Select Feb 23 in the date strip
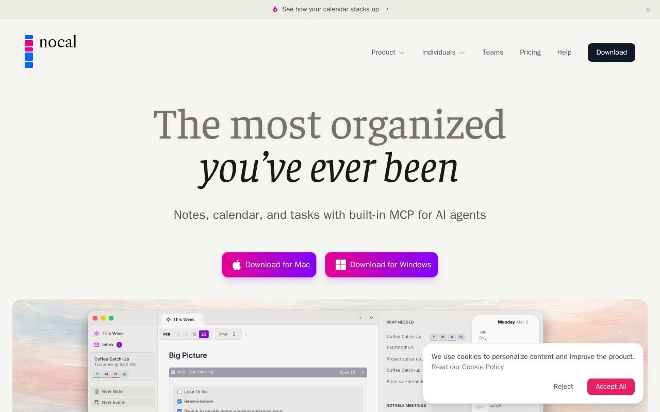Viewport: 660px width, 412px height. [204, 334]
